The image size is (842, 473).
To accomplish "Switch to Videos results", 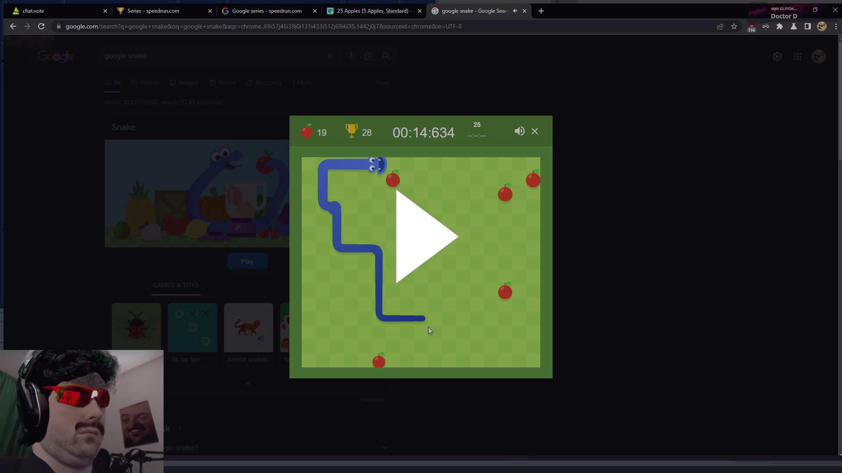I will pos(145,82).
